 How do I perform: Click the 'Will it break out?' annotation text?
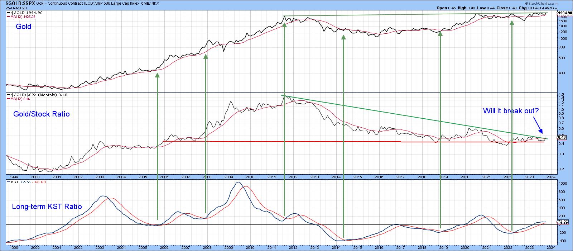click(x=511, y=111)
